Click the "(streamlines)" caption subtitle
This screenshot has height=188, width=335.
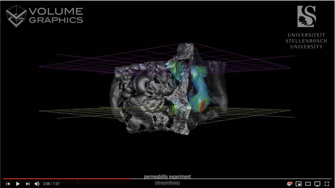[x=167, y=183]
